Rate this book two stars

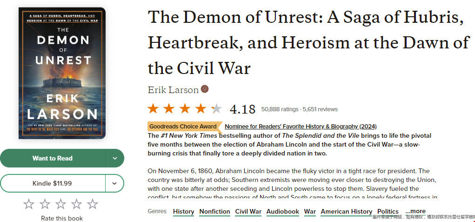click(45, 204)
